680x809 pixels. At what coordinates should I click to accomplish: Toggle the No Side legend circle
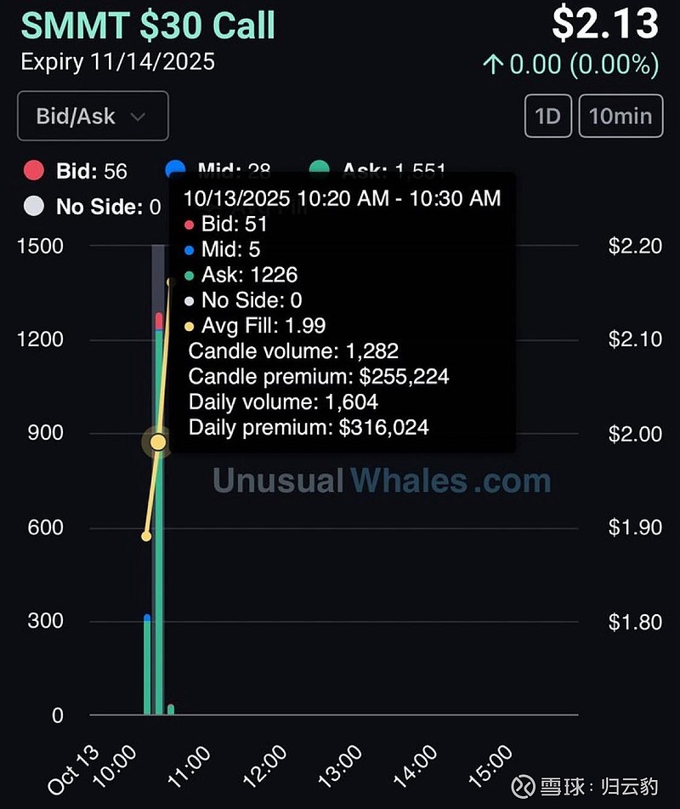34,207
